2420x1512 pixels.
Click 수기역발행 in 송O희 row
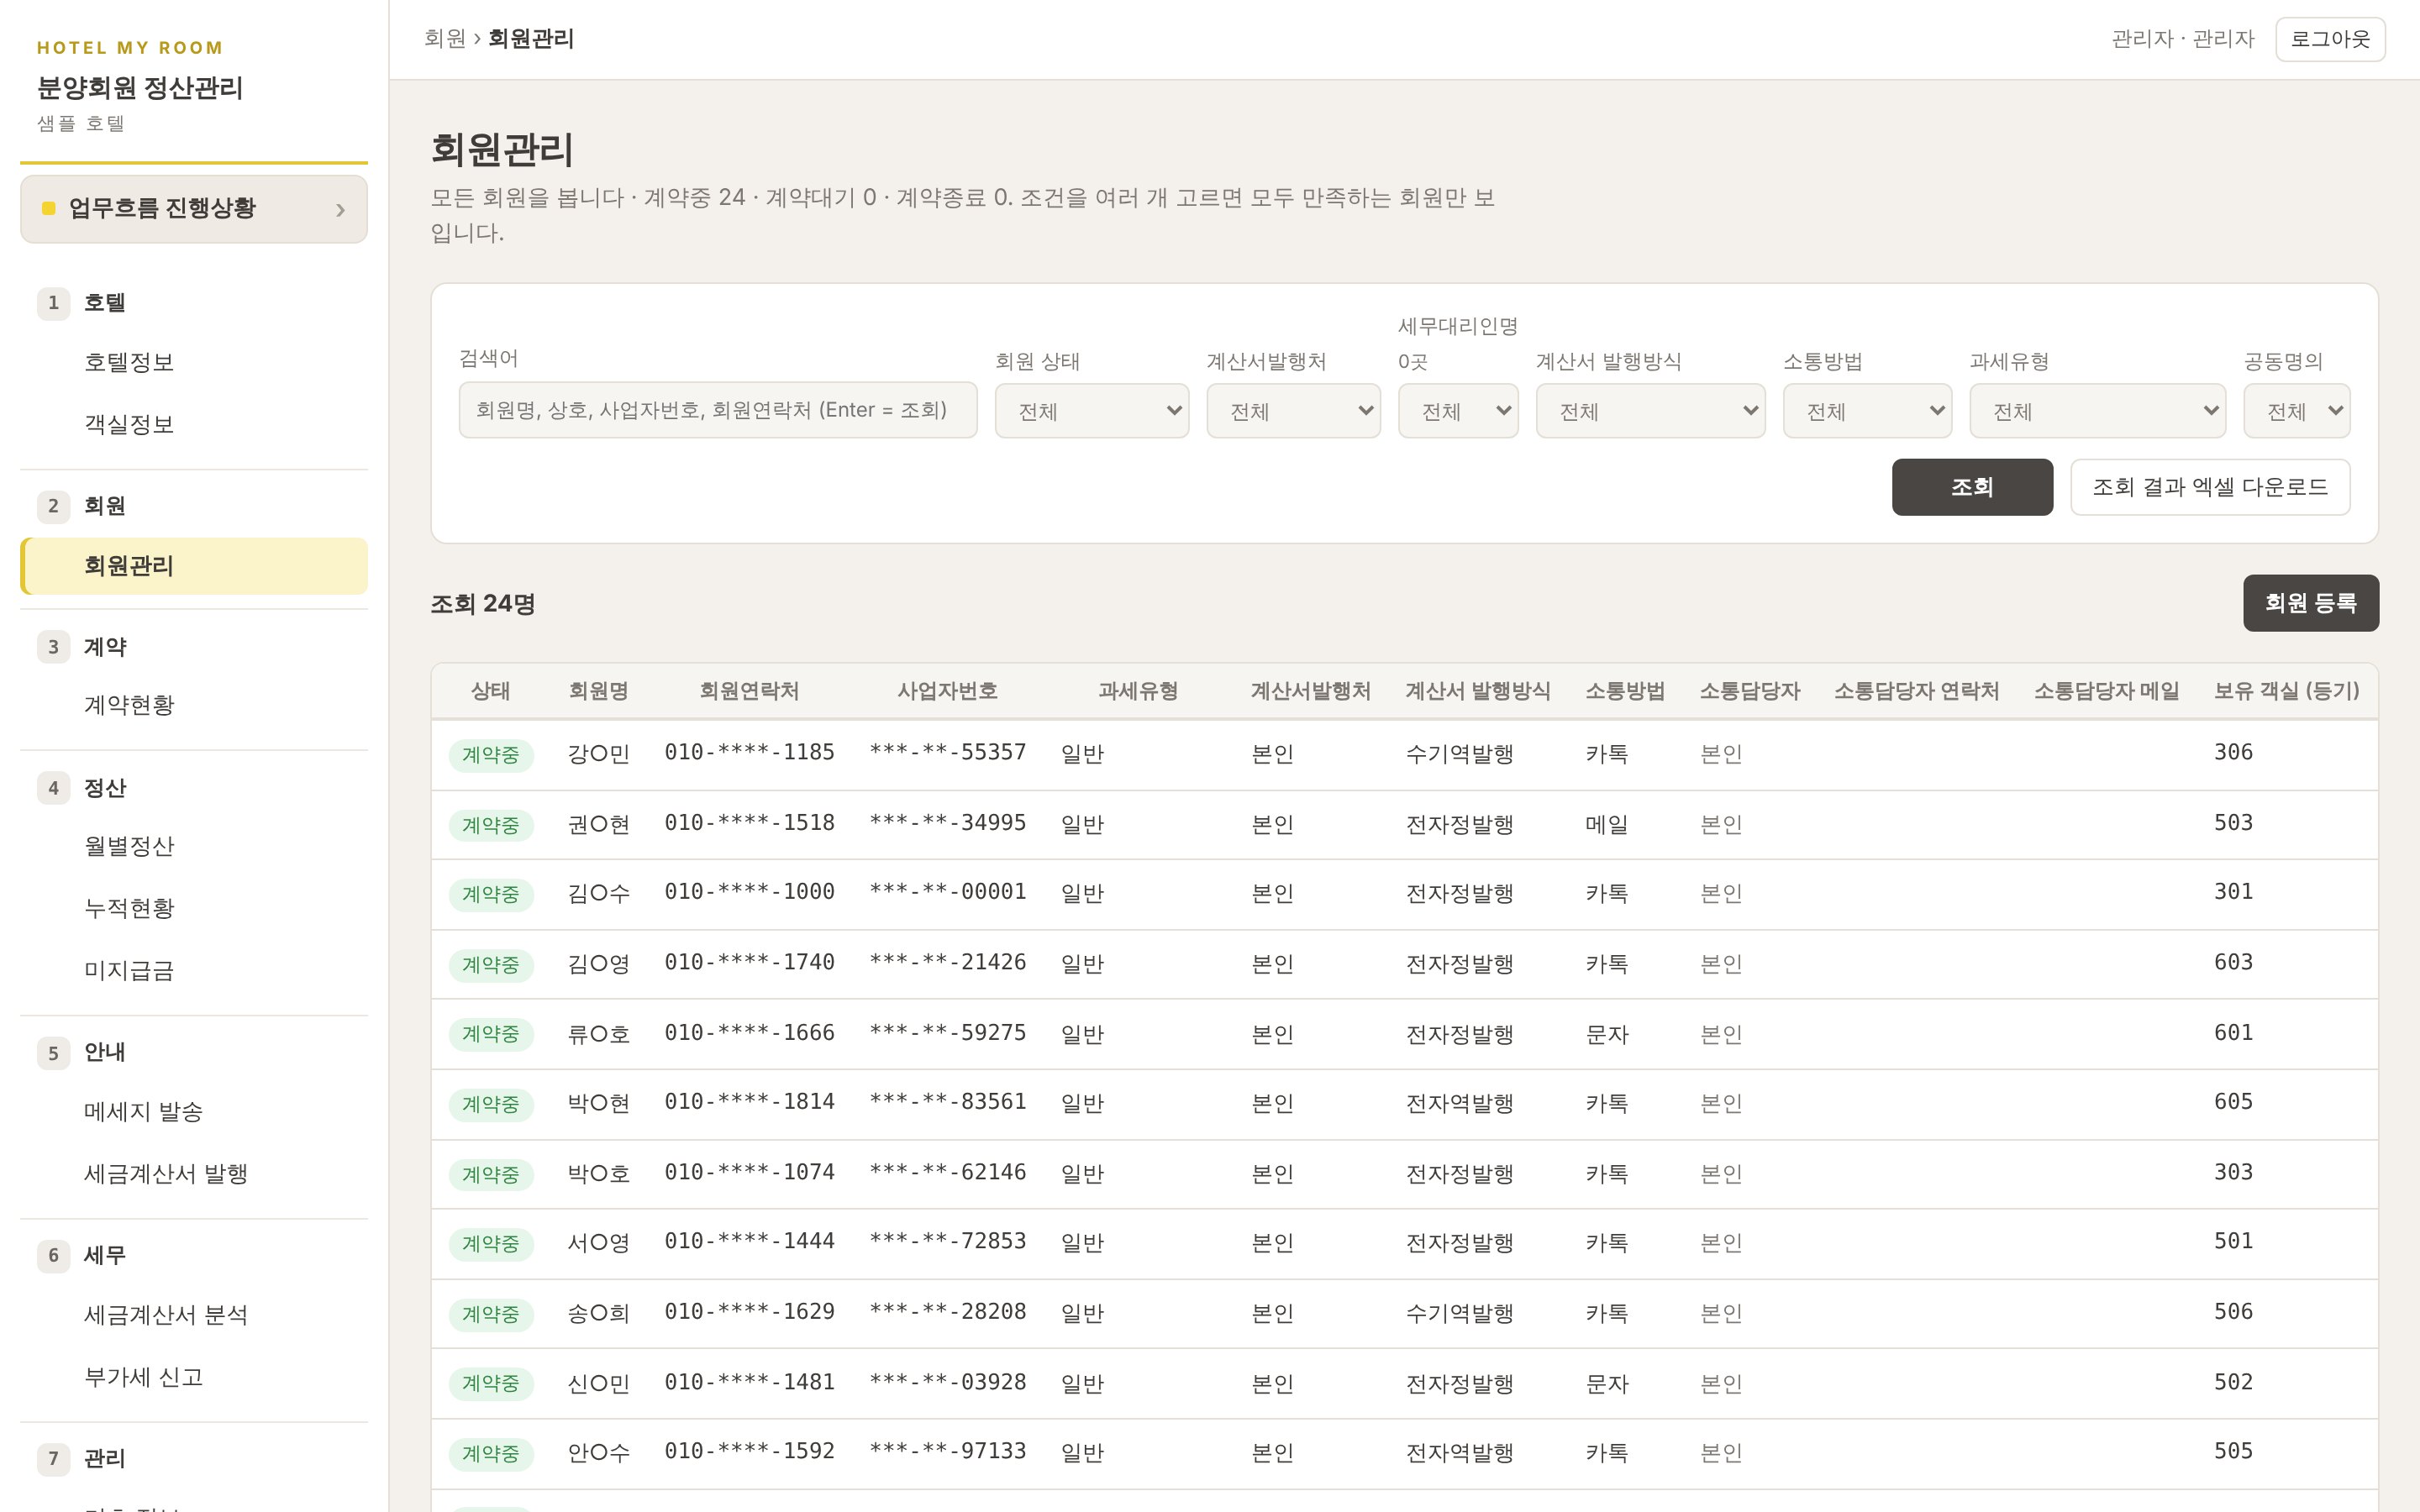click(1459, 1313)
